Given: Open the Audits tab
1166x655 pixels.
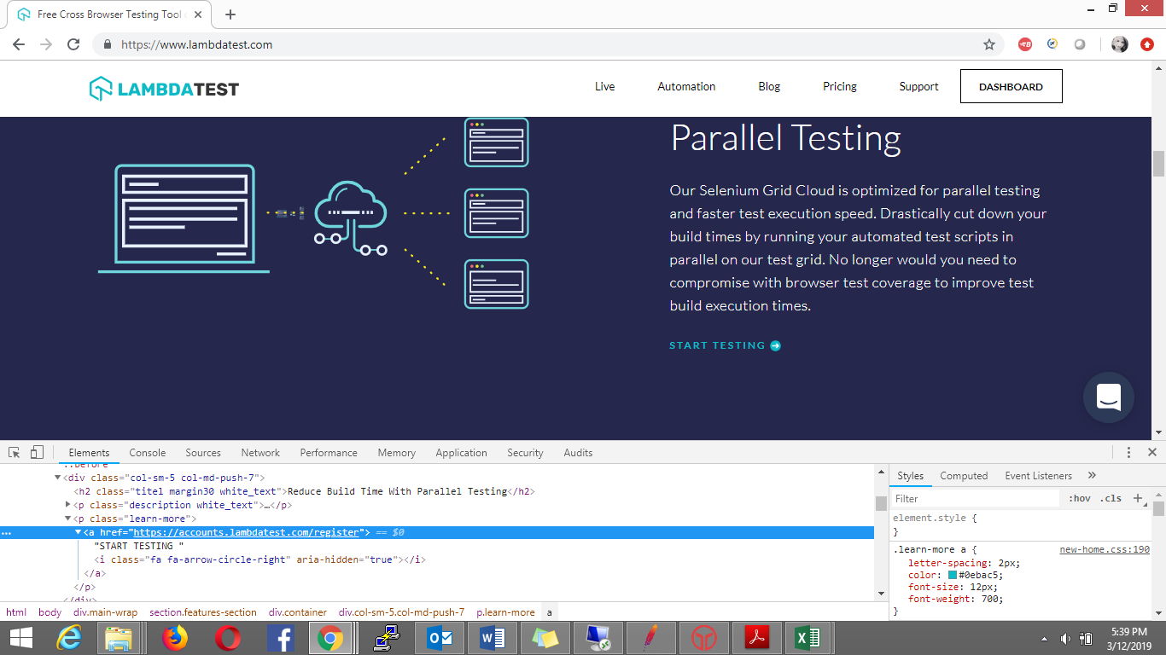Looking at the screenshot, I should [x=578, y=453].
